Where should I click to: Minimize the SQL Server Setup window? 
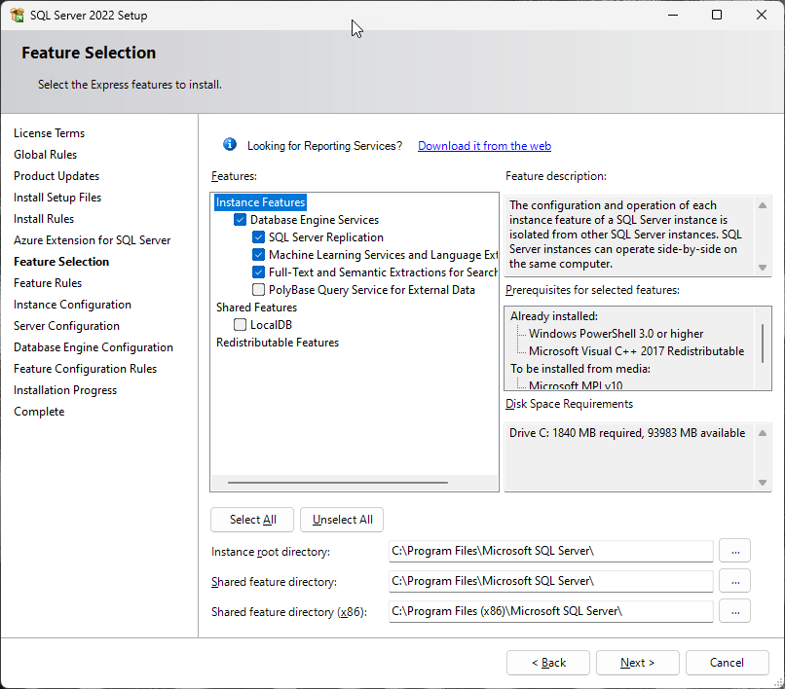(x=672, y=16)
